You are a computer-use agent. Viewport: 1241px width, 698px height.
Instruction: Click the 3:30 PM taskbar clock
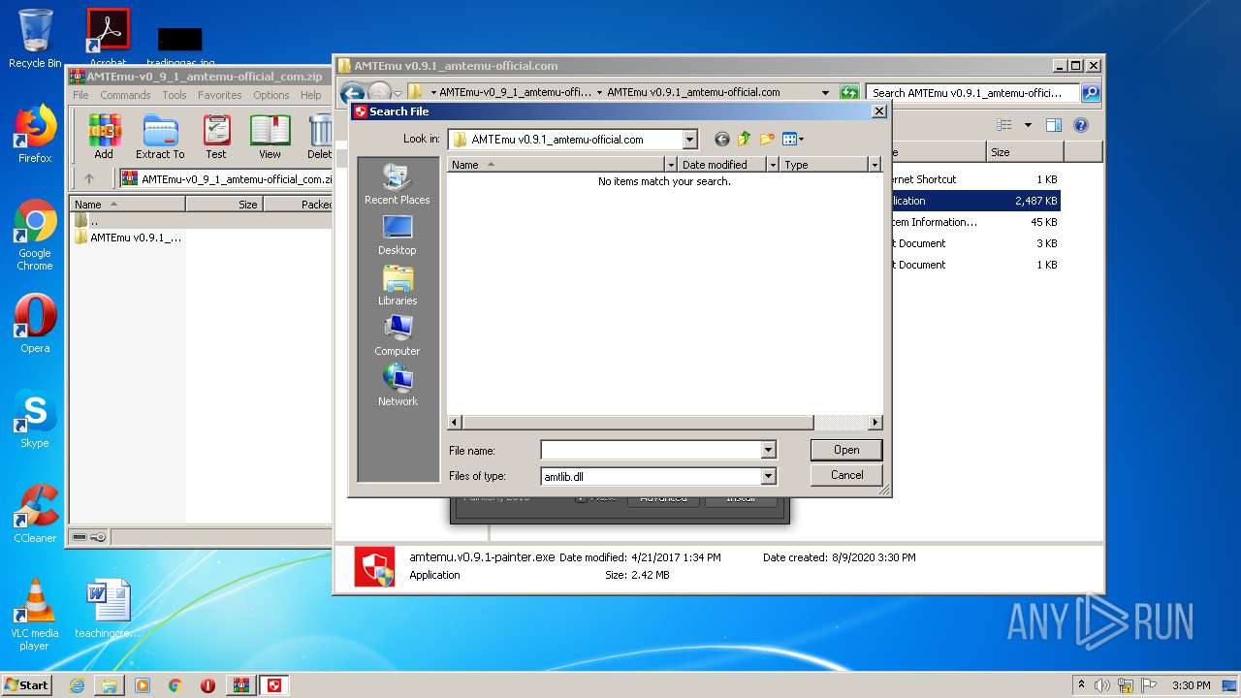(x=1191, y=685)
